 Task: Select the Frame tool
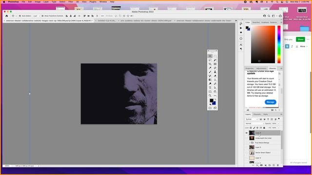click(215, 64)
